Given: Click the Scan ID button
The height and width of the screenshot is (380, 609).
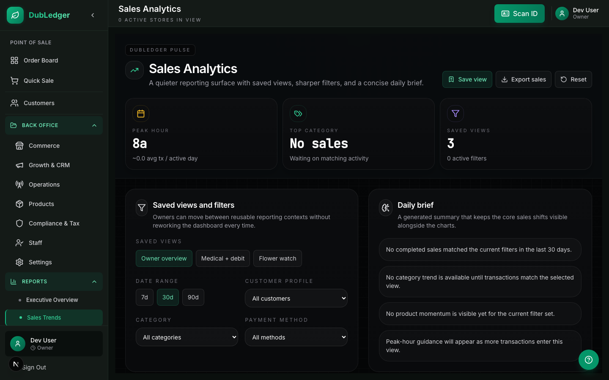Looking at the screenshot, I should 519,14.
